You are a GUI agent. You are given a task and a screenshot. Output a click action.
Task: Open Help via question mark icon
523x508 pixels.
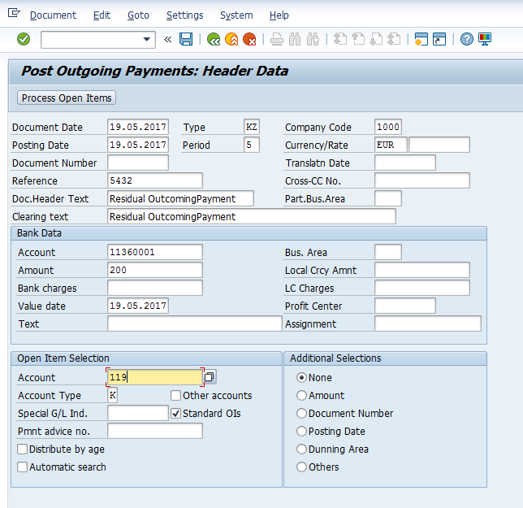(466, 39)
